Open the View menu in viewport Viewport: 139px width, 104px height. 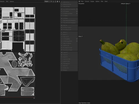(x=82, y=1)
